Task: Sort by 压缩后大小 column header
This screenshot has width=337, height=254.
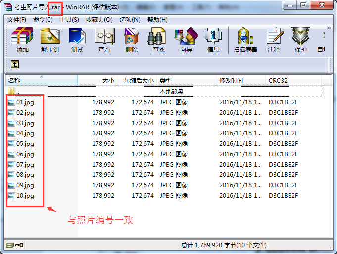Action: 137,80
